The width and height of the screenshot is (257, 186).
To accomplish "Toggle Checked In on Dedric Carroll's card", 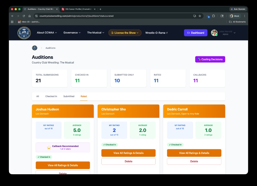I will click(175, 144).
